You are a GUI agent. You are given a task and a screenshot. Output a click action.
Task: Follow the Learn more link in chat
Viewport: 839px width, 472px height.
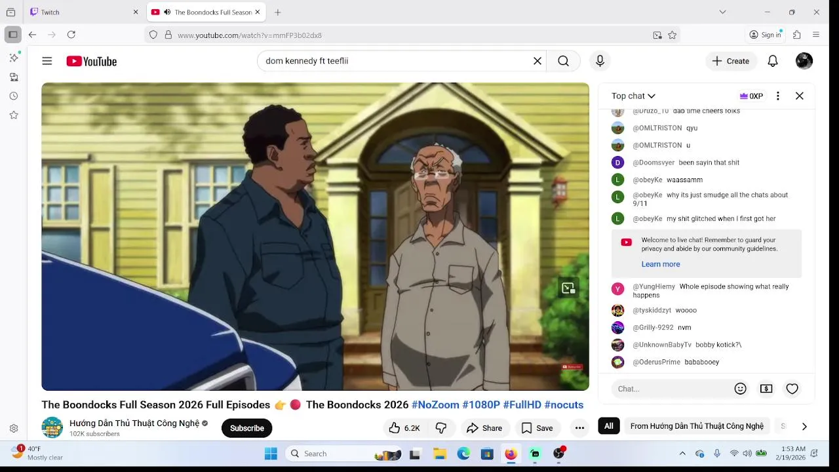661,264
